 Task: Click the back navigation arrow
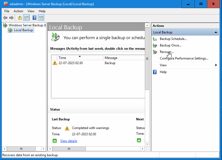(5, 18)
